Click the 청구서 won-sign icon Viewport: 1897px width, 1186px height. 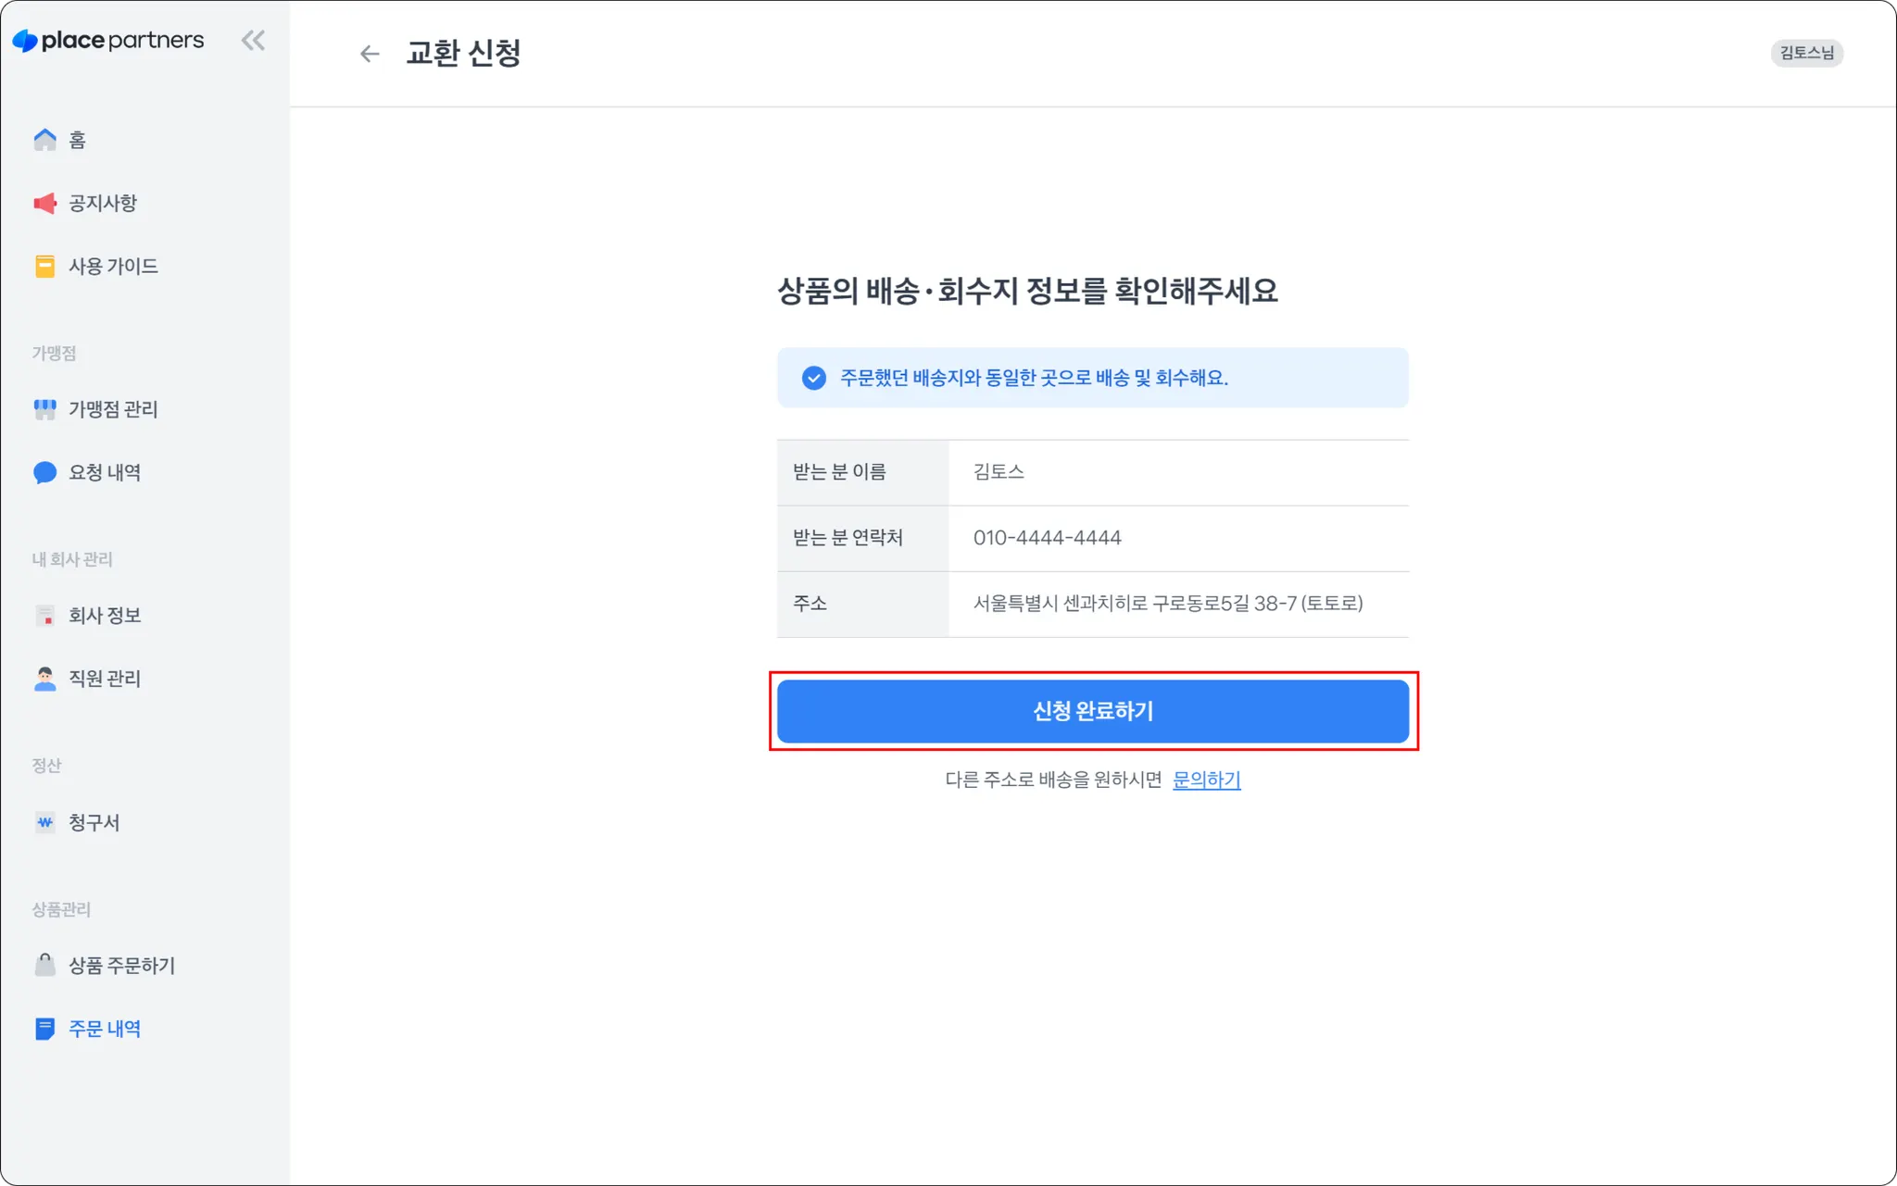click(44, 822)
